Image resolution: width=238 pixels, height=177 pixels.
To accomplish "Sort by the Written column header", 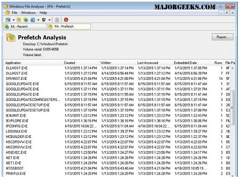I will click(117, 63).
